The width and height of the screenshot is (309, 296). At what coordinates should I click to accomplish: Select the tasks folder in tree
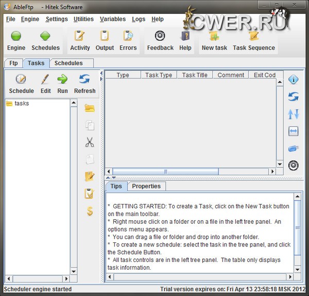(x=22, y=103)
